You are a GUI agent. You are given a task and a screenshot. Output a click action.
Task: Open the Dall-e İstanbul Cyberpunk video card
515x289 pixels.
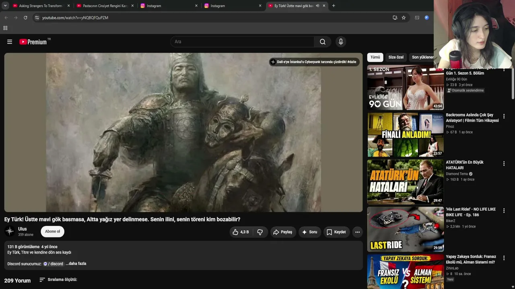(x=314, y=62)
